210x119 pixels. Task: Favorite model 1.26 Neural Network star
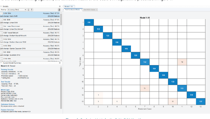coord(1,33)
